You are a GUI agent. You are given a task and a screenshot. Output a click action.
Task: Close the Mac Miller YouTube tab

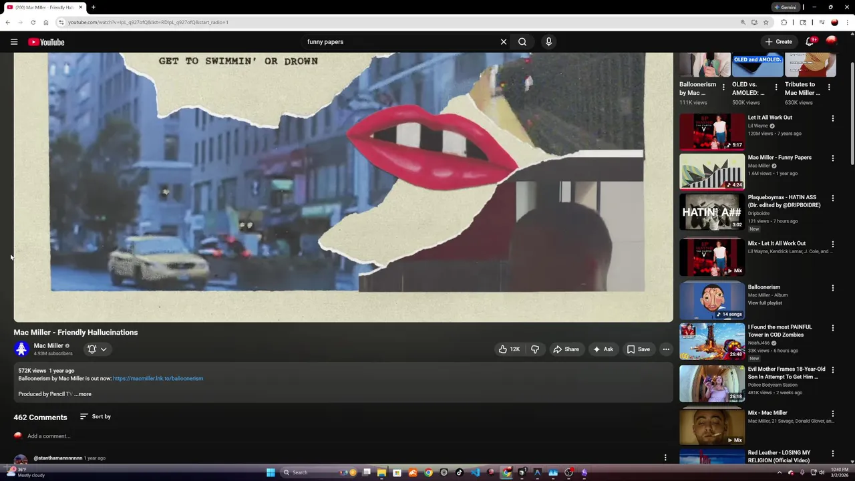point(81,7)
